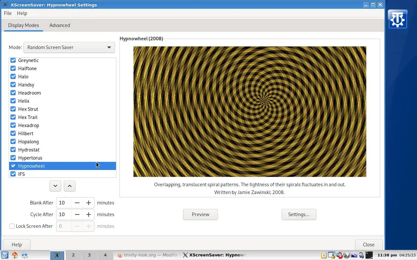The image size is (417, 260).
Task: Switch to the Advanced tab
Action: pos(60,25)
